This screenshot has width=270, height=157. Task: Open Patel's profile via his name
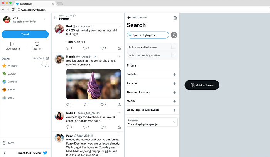(69, 135)
